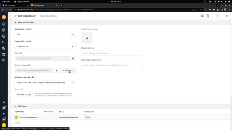Click the search magnifier in the sidebar
The image size is (232, 130).
coord(4,102)
